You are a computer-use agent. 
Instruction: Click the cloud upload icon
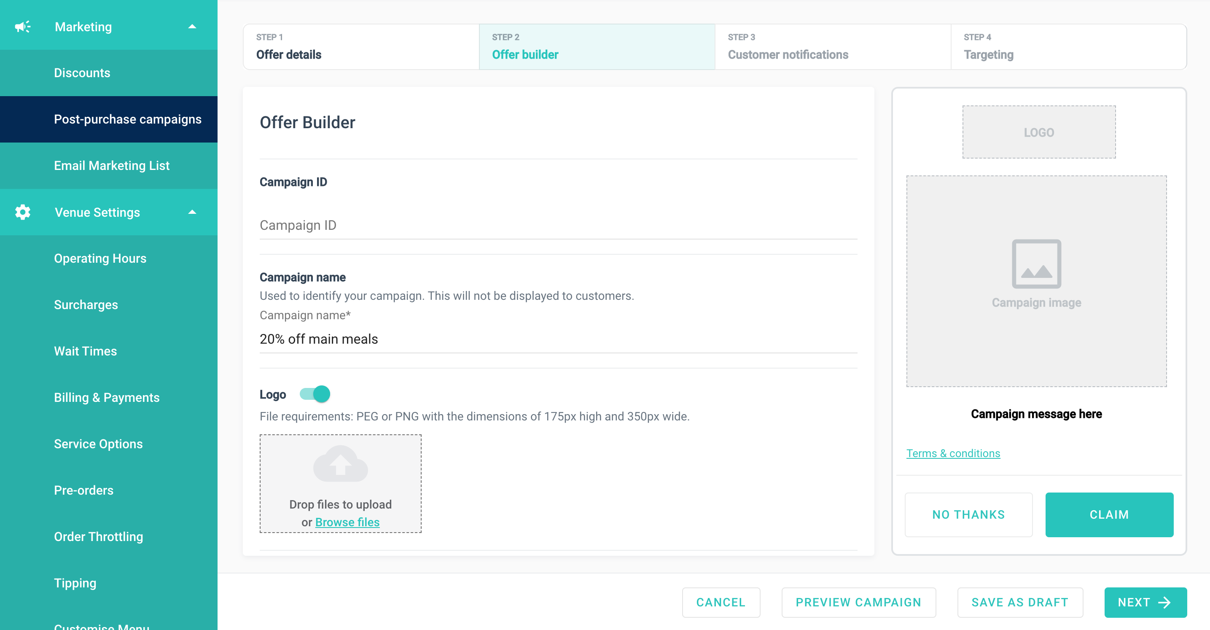click(x=340, y=464)
